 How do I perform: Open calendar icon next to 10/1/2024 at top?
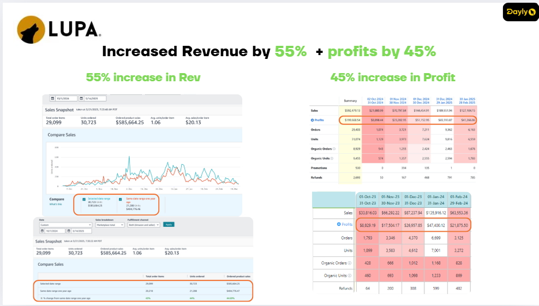[53, 99]
